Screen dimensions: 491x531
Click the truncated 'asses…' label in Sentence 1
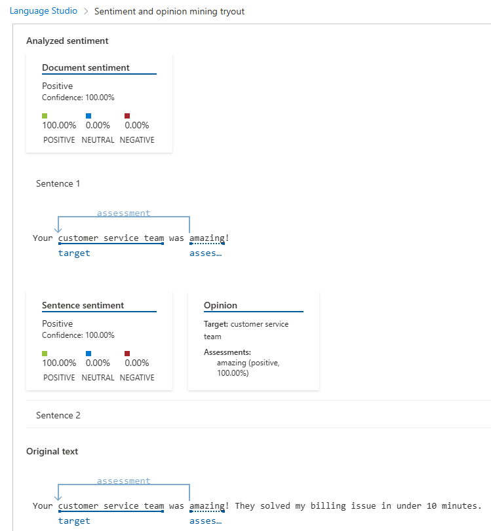205,253
